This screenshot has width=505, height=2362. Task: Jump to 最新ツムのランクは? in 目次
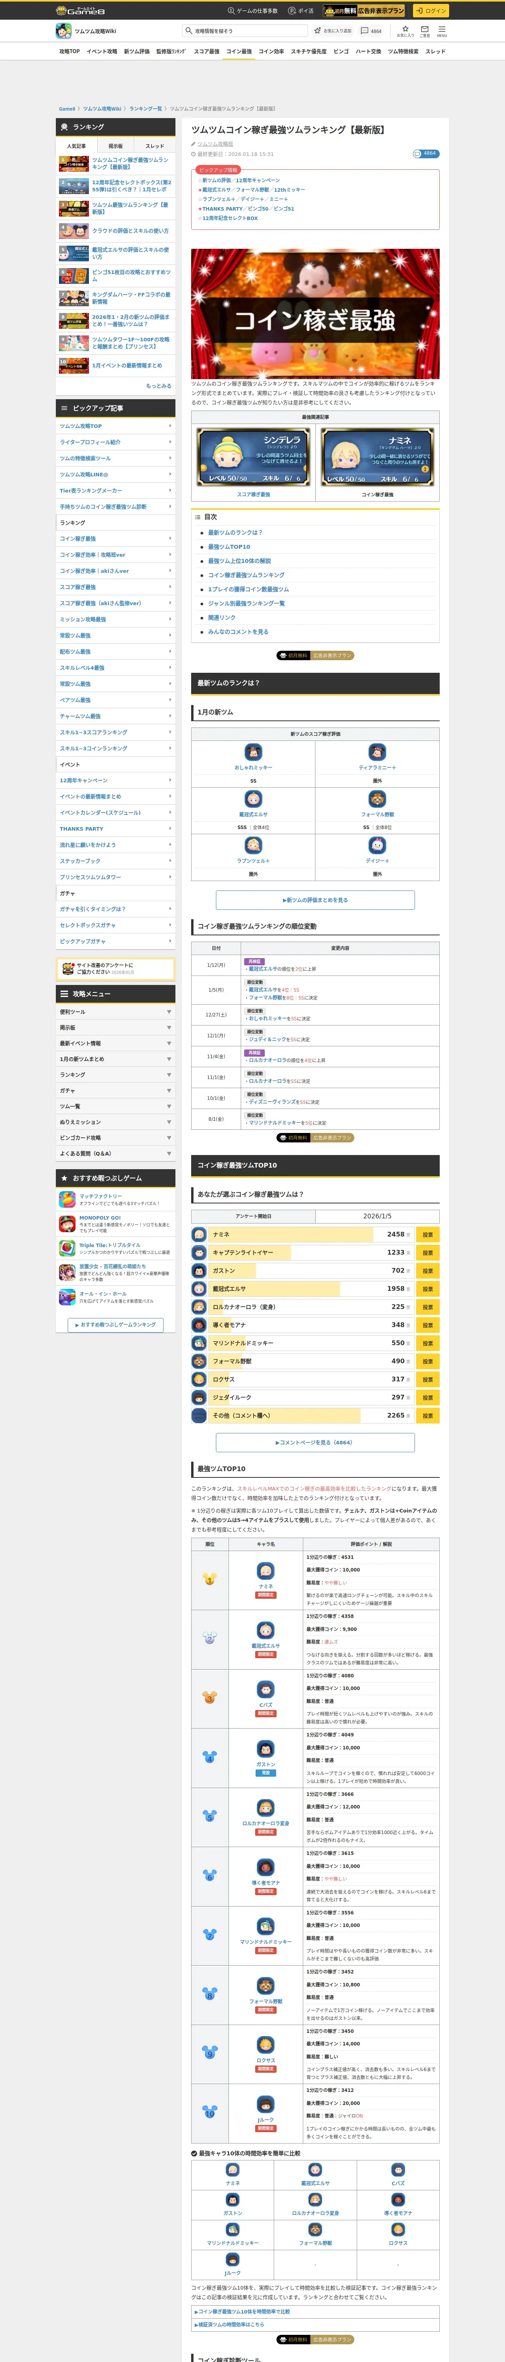pyautogui.click(x=235, y=533)
